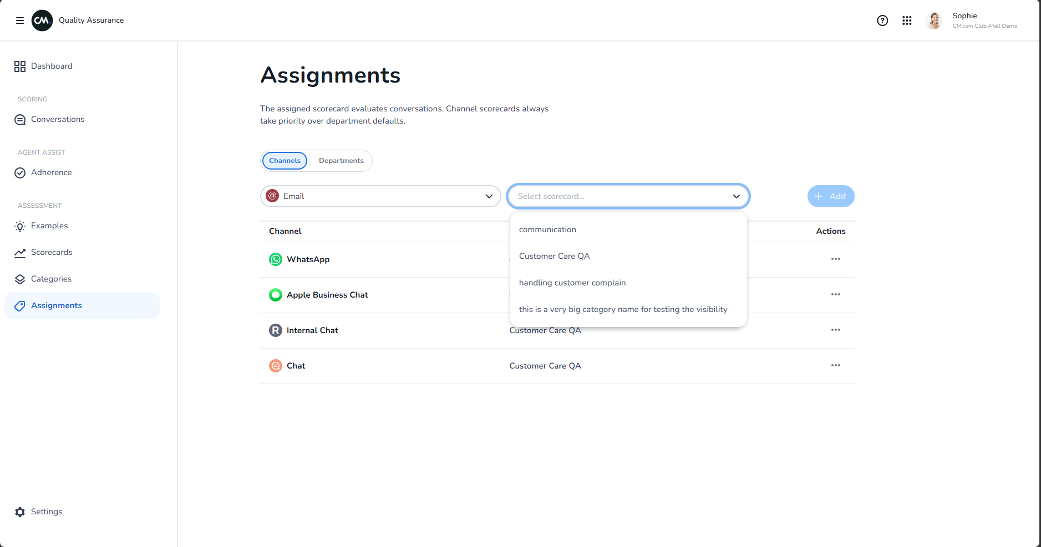Open Settings label in sidebar
The height and width of the screenshot is (547, 1041).
47,512
